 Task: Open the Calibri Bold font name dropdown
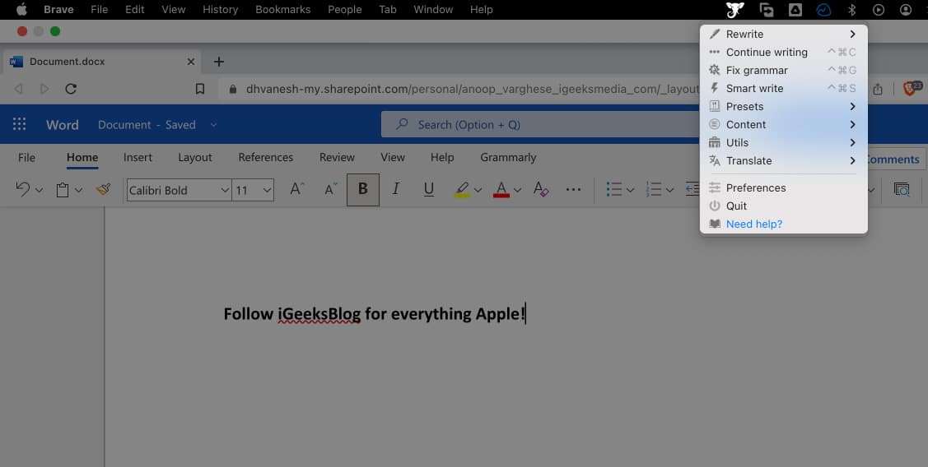coord(178,190)
